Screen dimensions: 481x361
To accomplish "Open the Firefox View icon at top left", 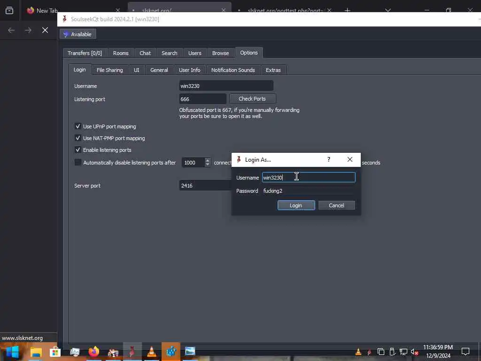I will [x=9, y=10].
